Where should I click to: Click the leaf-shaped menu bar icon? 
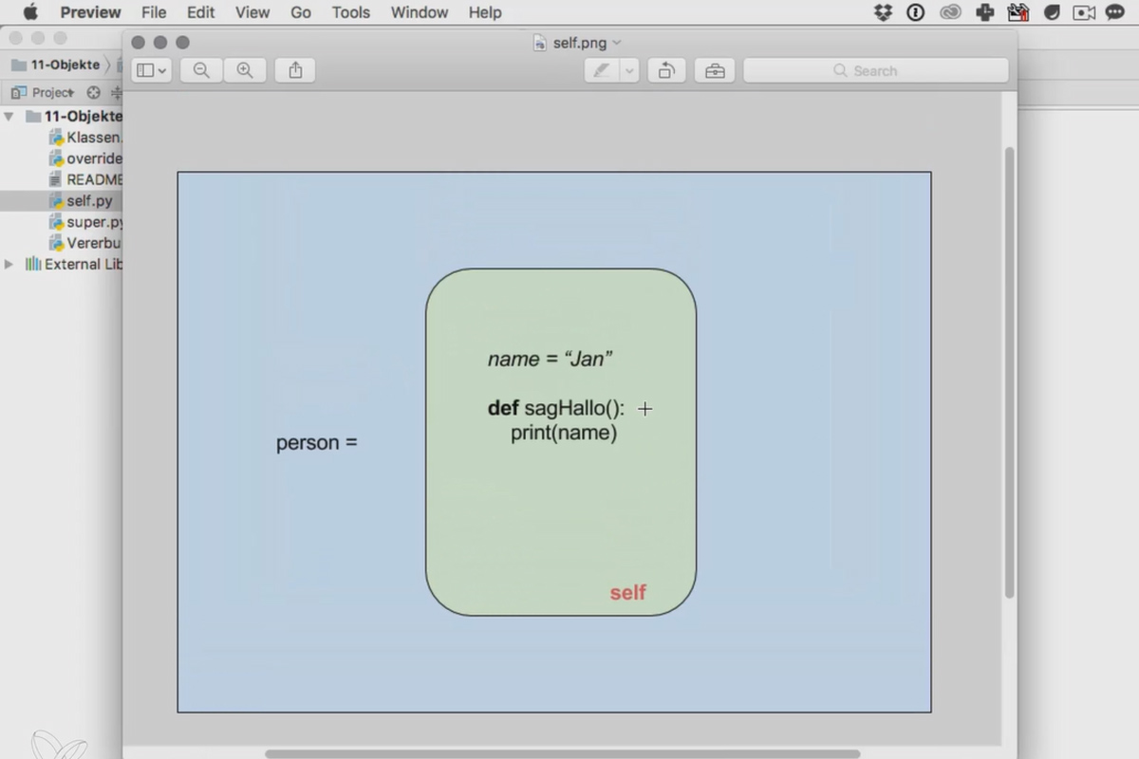pyautogui.click(x=1052, y=12)
